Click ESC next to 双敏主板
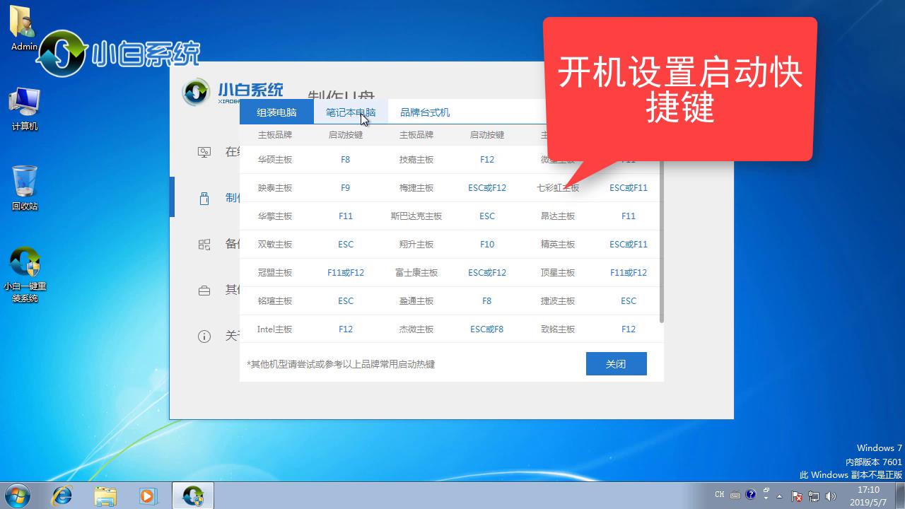 tap(345, 244)
